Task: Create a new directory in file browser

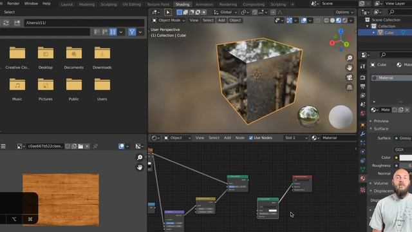Action: coord(17,23)
